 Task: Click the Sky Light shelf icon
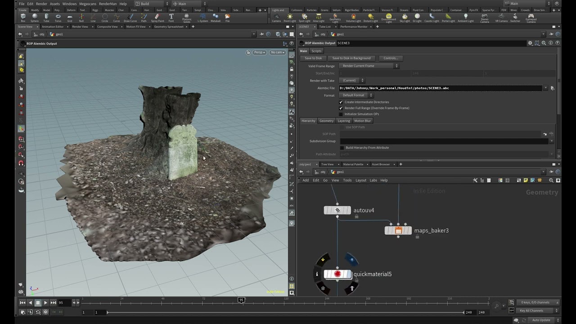point(405,18)
